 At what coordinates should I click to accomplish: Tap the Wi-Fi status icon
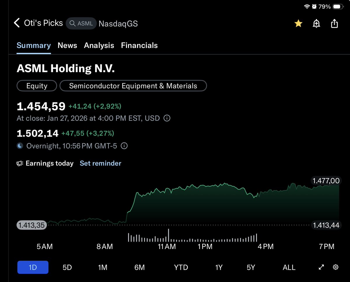coord(307,6)
